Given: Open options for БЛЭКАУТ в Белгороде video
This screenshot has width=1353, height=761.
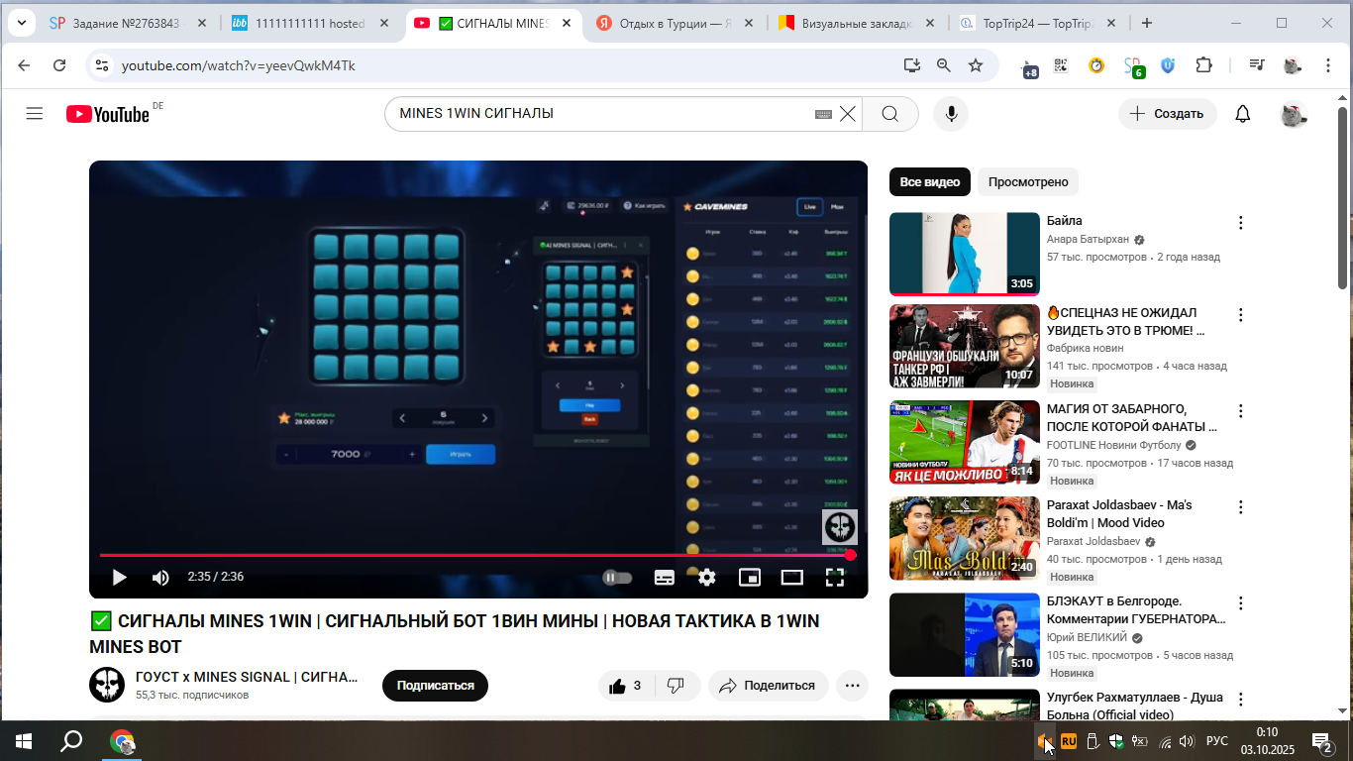Looking at the screenshot, I should (x=1240, y=602).
